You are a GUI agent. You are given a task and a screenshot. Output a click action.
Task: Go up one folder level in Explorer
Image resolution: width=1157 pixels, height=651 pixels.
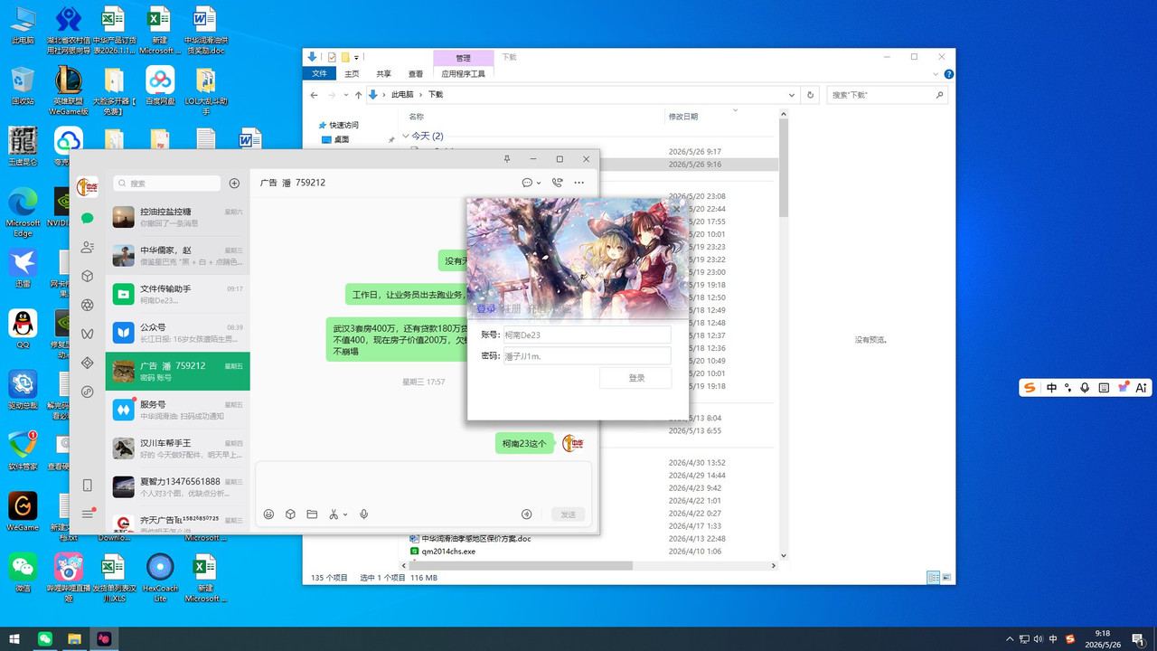358,95
